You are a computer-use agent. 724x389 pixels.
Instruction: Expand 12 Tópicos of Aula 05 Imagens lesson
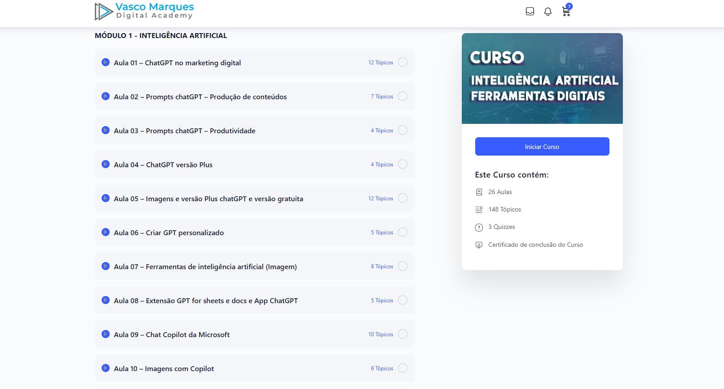tap(381, 199)
